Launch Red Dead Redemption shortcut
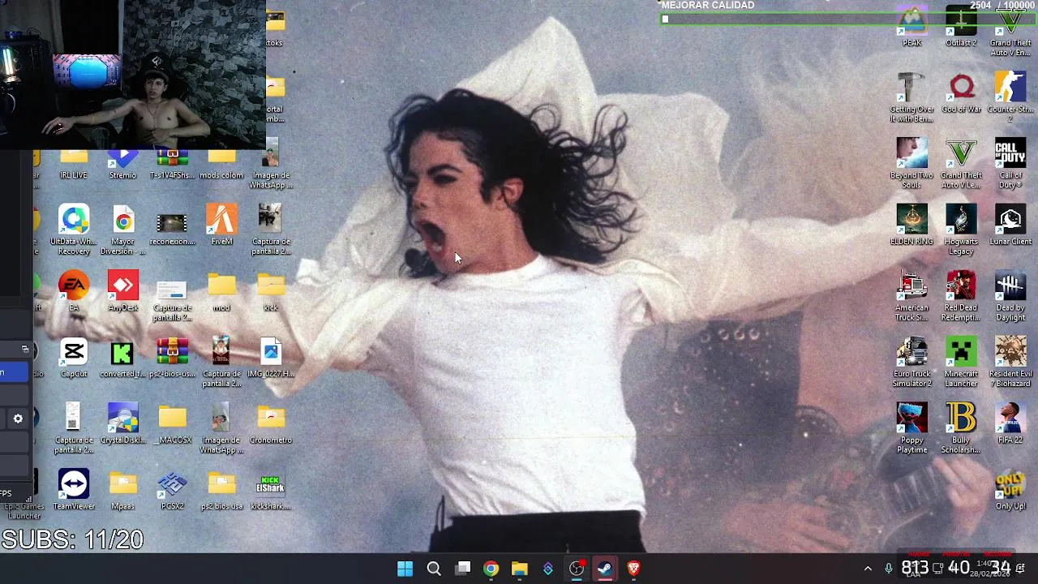1038x584 pixels. click(961, 295)
